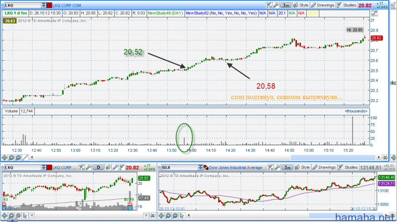Click link icon beside Dow Jones Industrial Average
Viewport: 397px width, 222px height.
point(206,168)
